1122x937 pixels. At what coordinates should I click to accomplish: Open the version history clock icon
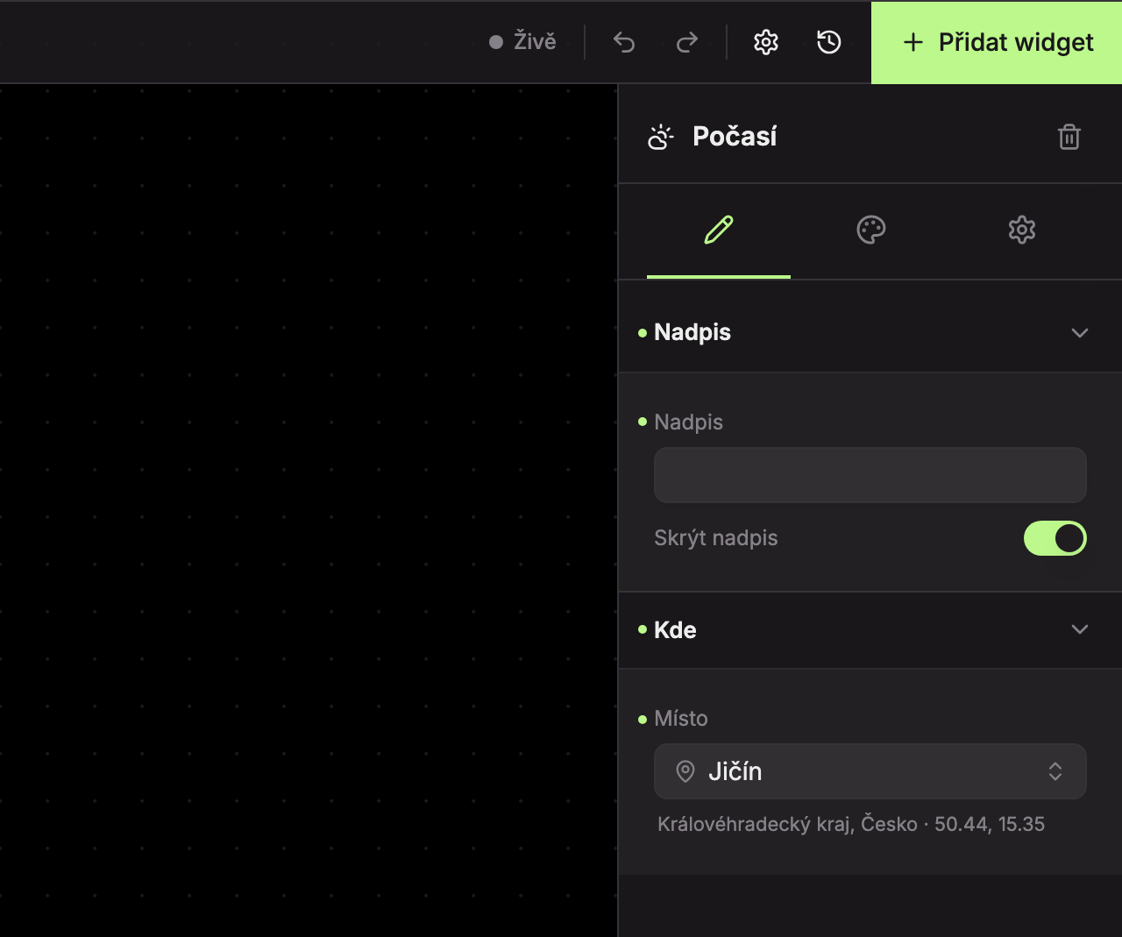(829, 42)
